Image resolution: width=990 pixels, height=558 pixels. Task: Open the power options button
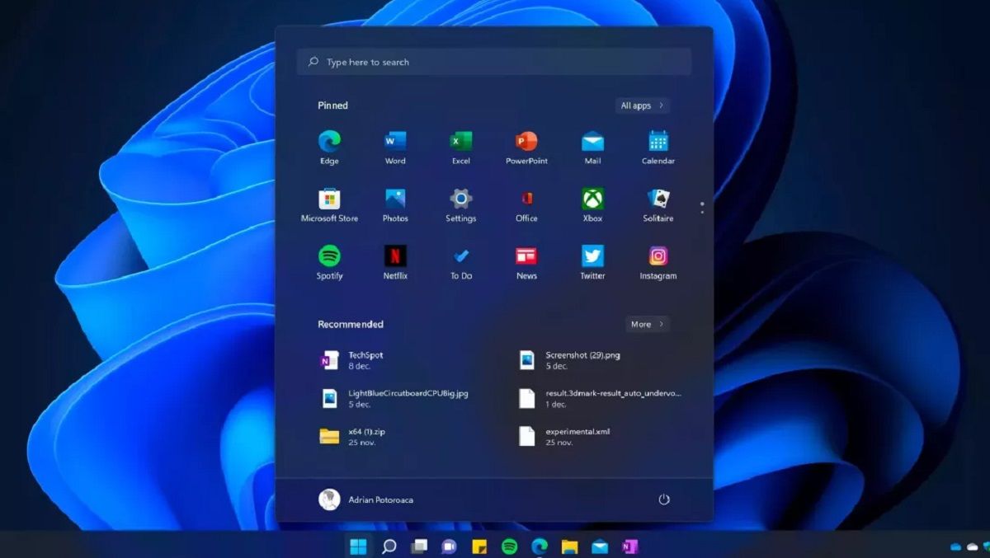click(x=663, y=499)
